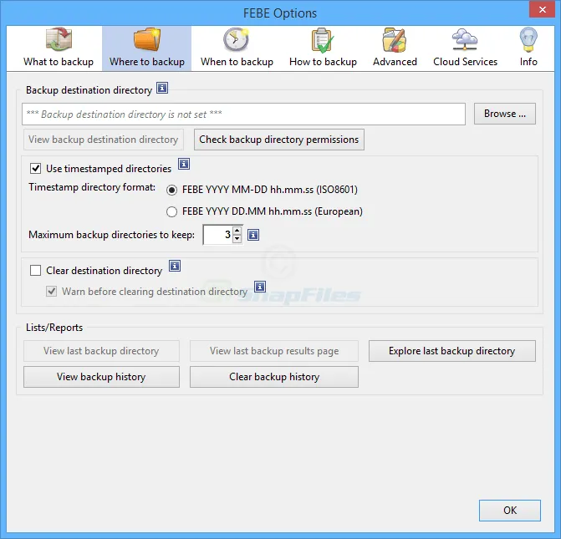Open the Cloud Services icon

(x=465, y=39)
